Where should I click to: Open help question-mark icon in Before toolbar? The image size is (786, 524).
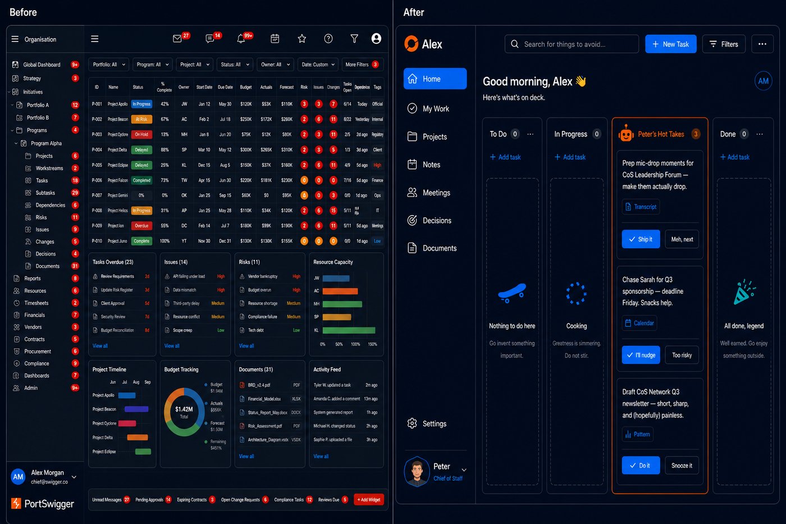click(x=328, y=39)
